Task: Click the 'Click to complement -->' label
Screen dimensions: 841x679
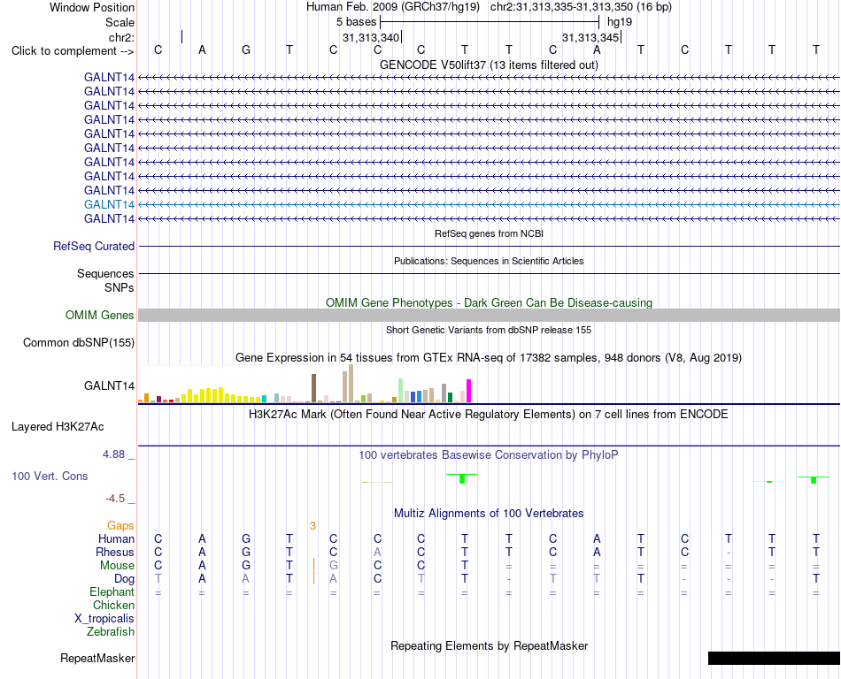Action: (x=73, y=51)
